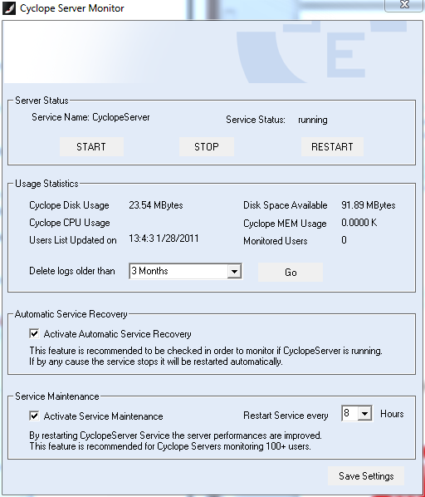Click the 0.0000 K memory usage value

(x=359, y=223)
